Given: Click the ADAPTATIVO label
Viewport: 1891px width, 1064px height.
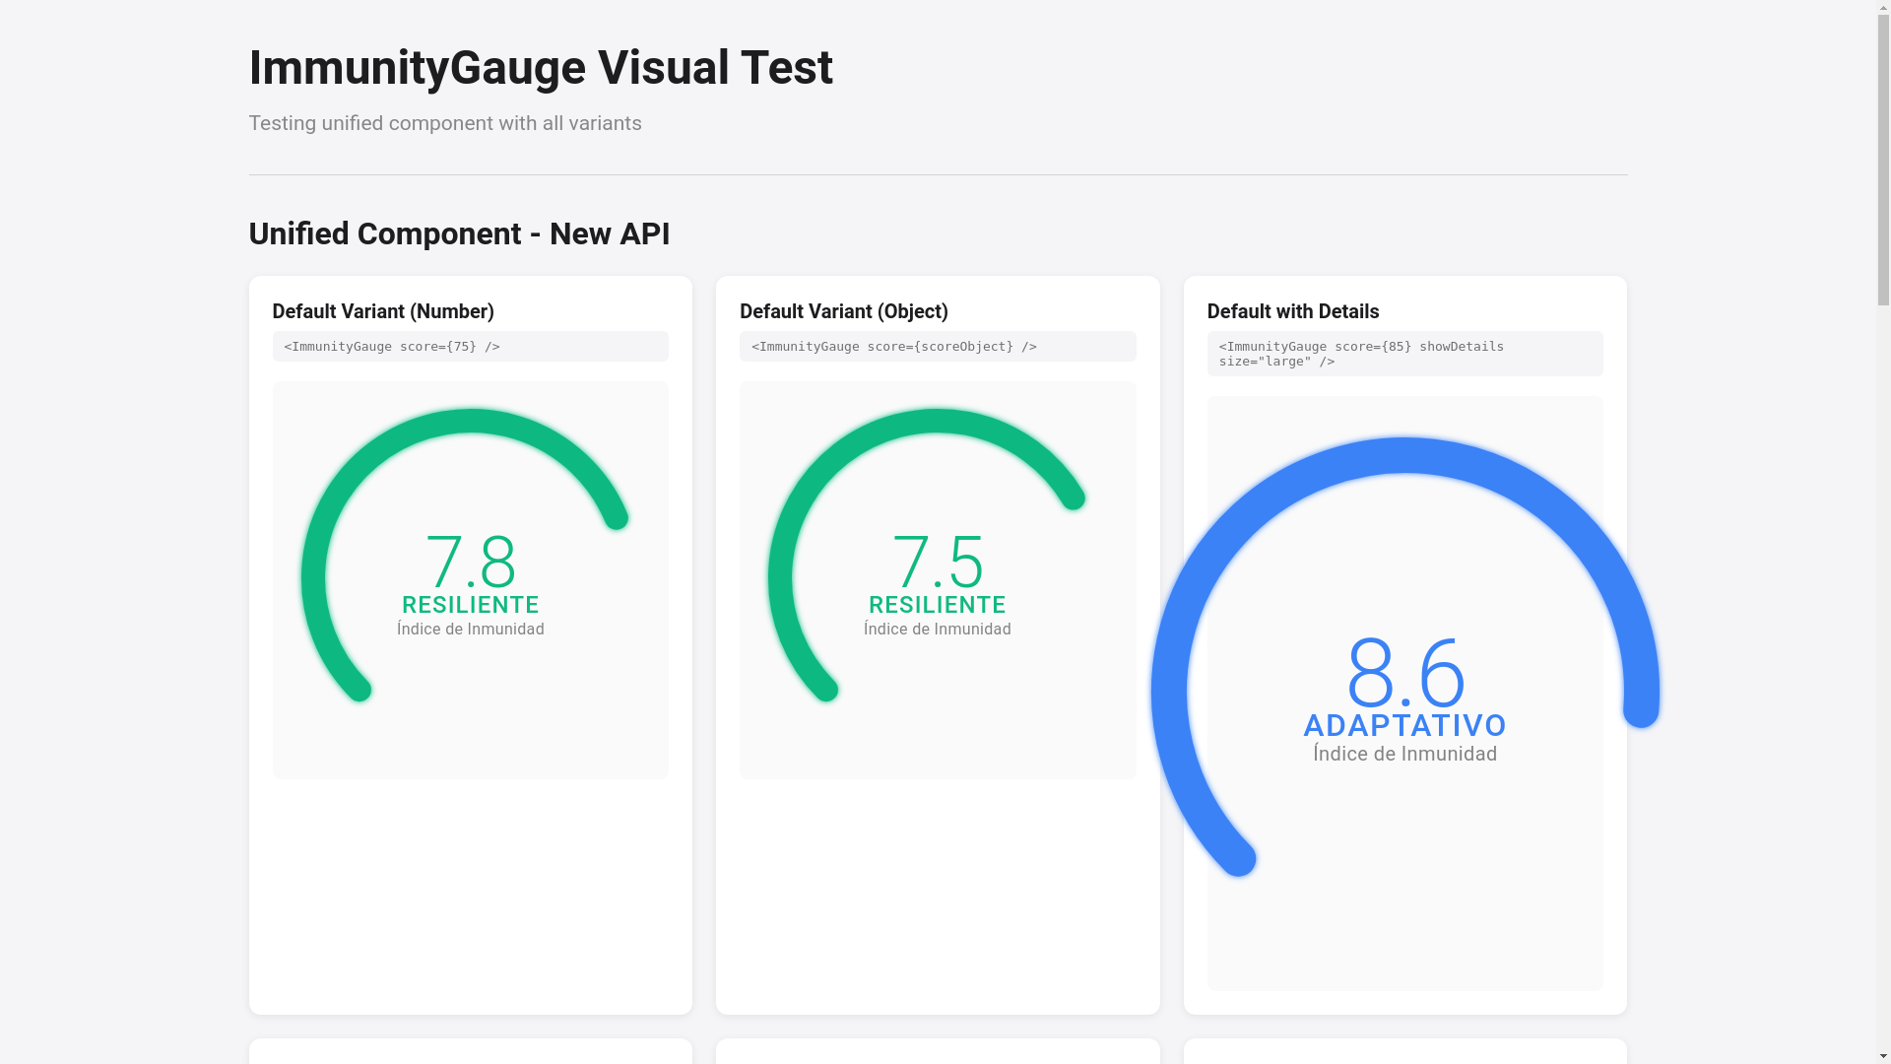Looking at the screenshot, I should (1405, 726).
